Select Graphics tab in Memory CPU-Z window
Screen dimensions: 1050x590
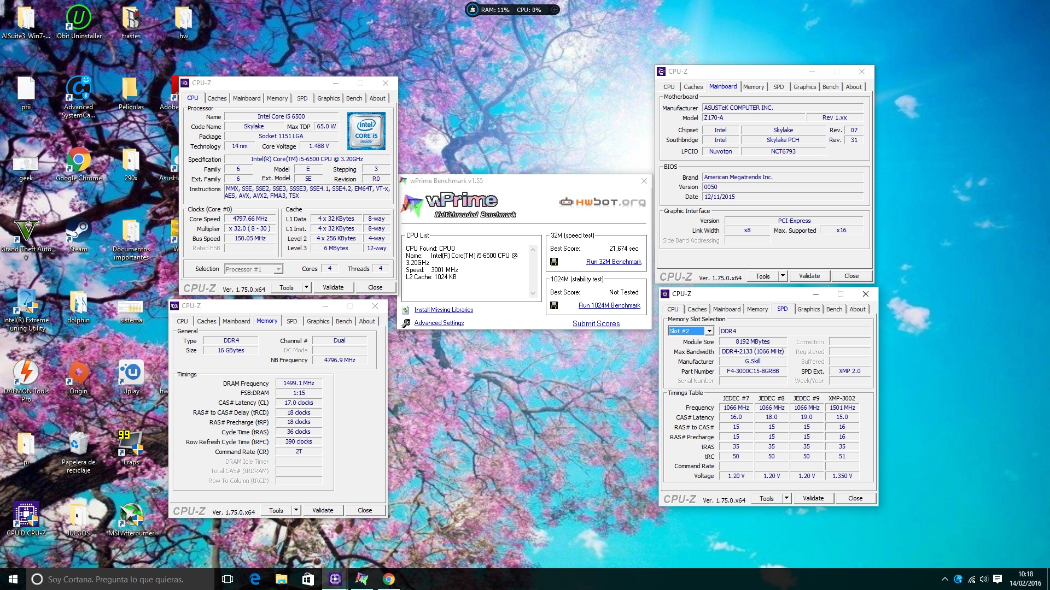318,321
